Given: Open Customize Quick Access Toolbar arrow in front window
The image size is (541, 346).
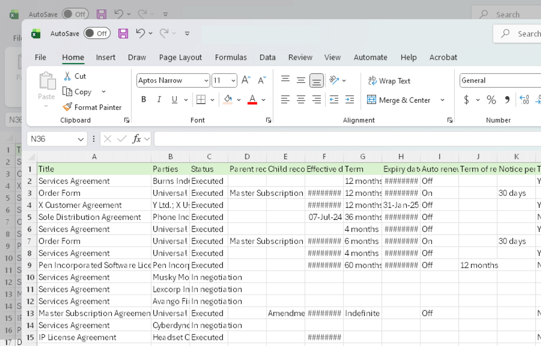Looking at the screenshot, I should pyautogui.click(x=187, y=34).
